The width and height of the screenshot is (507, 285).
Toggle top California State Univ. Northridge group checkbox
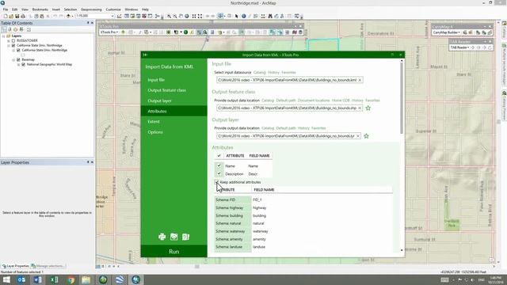click(13, 46)
